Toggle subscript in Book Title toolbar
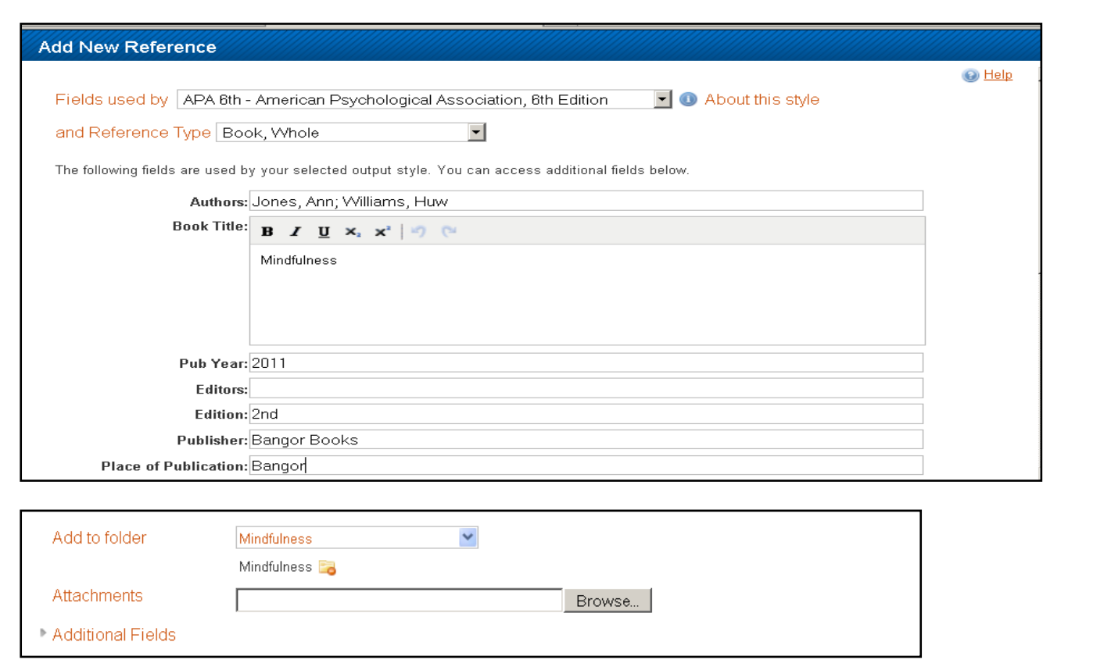 pos(353,231)
